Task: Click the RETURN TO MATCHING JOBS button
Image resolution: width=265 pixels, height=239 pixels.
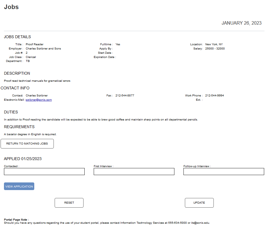Action: (27, 144)
